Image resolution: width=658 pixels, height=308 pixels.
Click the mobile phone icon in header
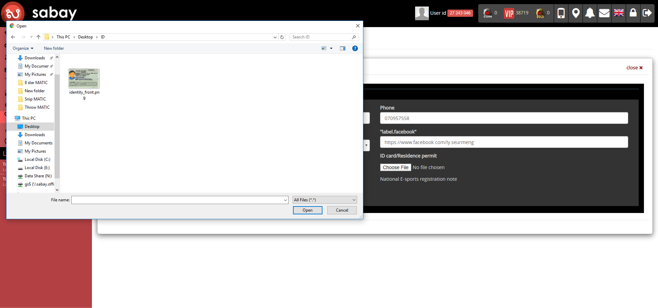pos(561,13)
